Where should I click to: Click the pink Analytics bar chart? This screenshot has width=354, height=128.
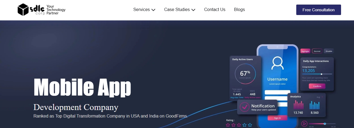click(298, 105)
